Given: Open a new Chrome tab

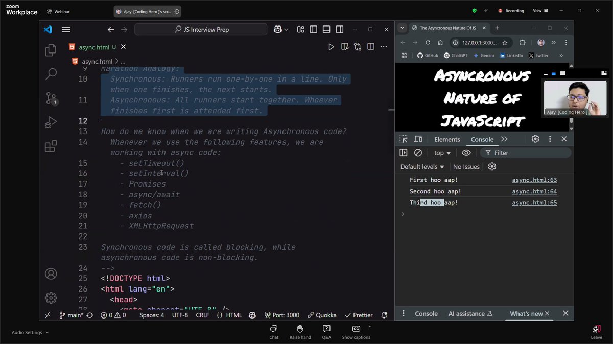Looking at the screenshot, I should tap(497, 28).
